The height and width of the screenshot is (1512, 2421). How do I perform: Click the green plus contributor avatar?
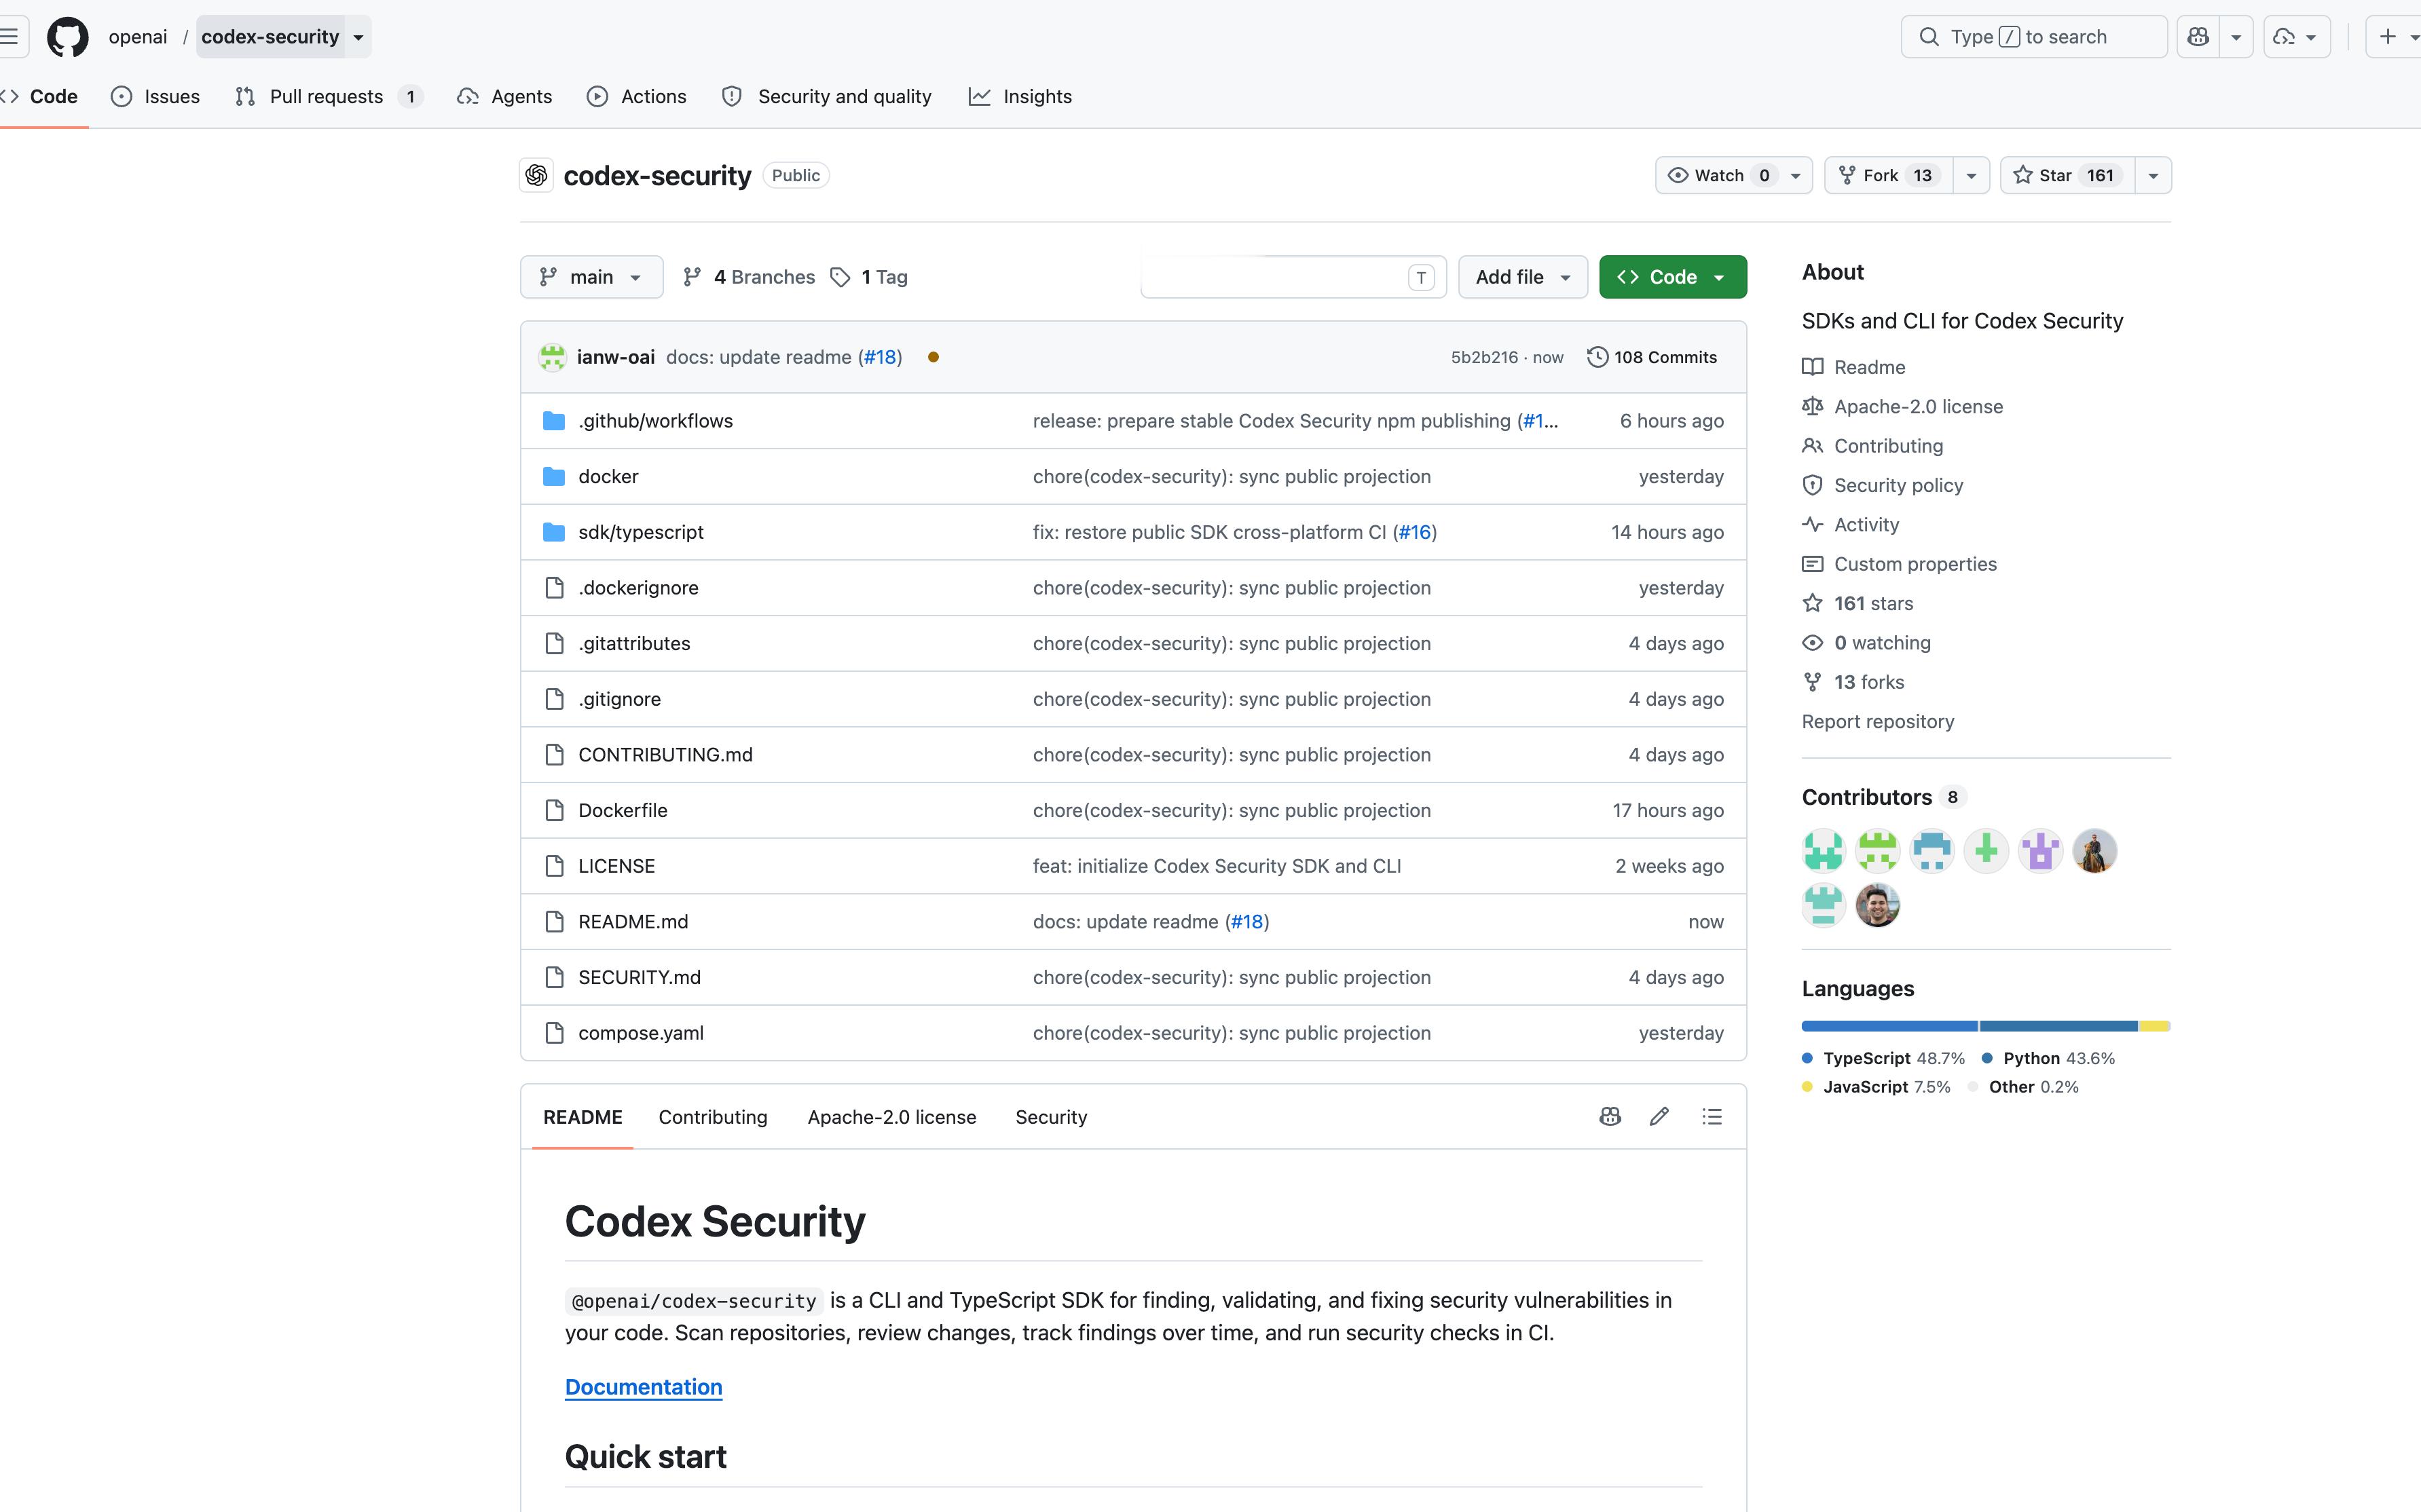point(1986,851)
